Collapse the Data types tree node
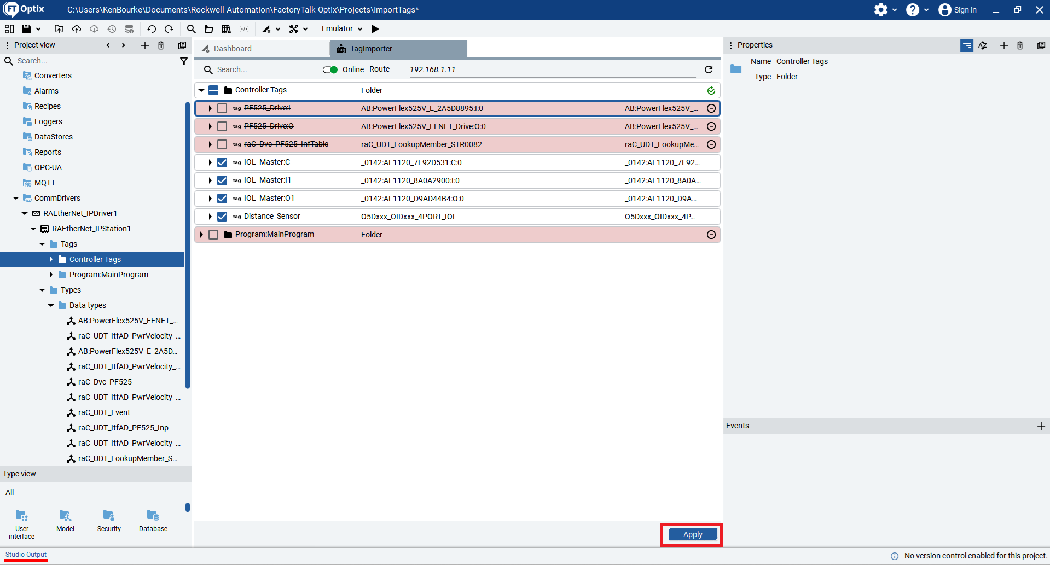The image size is (1050, 565). click(x=51, y=305)
